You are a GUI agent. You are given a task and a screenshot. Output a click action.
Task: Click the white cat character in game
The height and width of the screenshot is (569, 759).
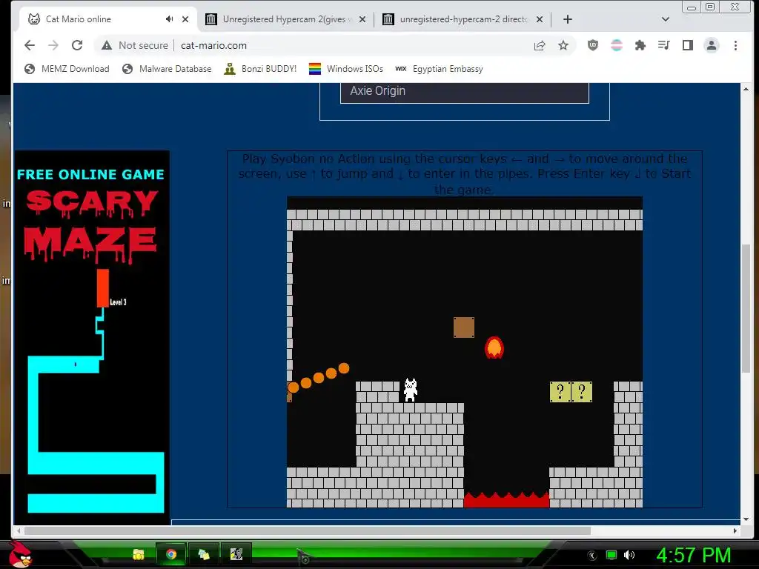click(x=411, y=390)
